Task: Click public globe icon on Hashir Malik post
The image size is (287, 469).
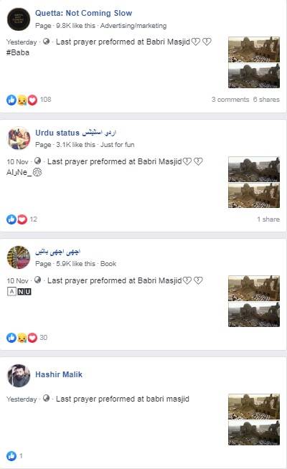Action: tap(46, 398)
